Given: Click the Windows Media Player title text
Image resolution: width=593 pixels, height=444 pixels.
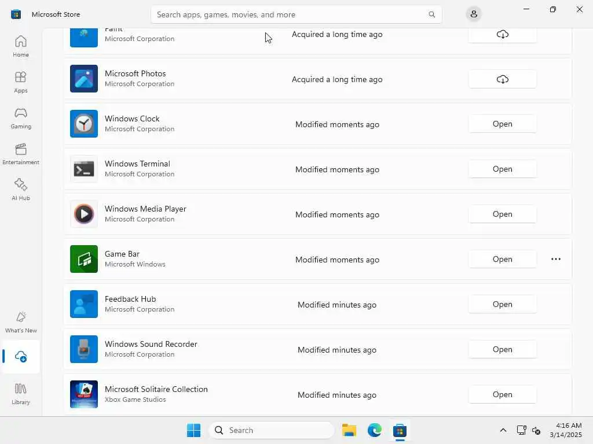Looking at the screenshot, I should click(x=145, y=209).
